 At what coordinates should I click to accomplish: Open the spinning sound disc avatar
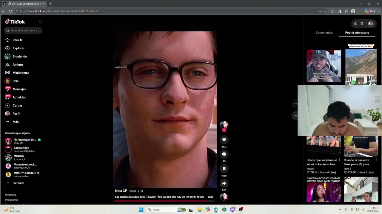[x=224, y=197]
